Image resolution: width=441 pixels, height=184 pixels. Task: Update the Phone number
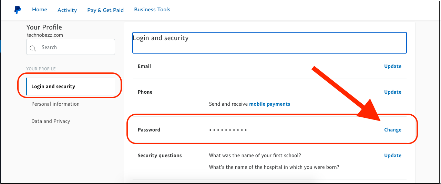(393, 92)
